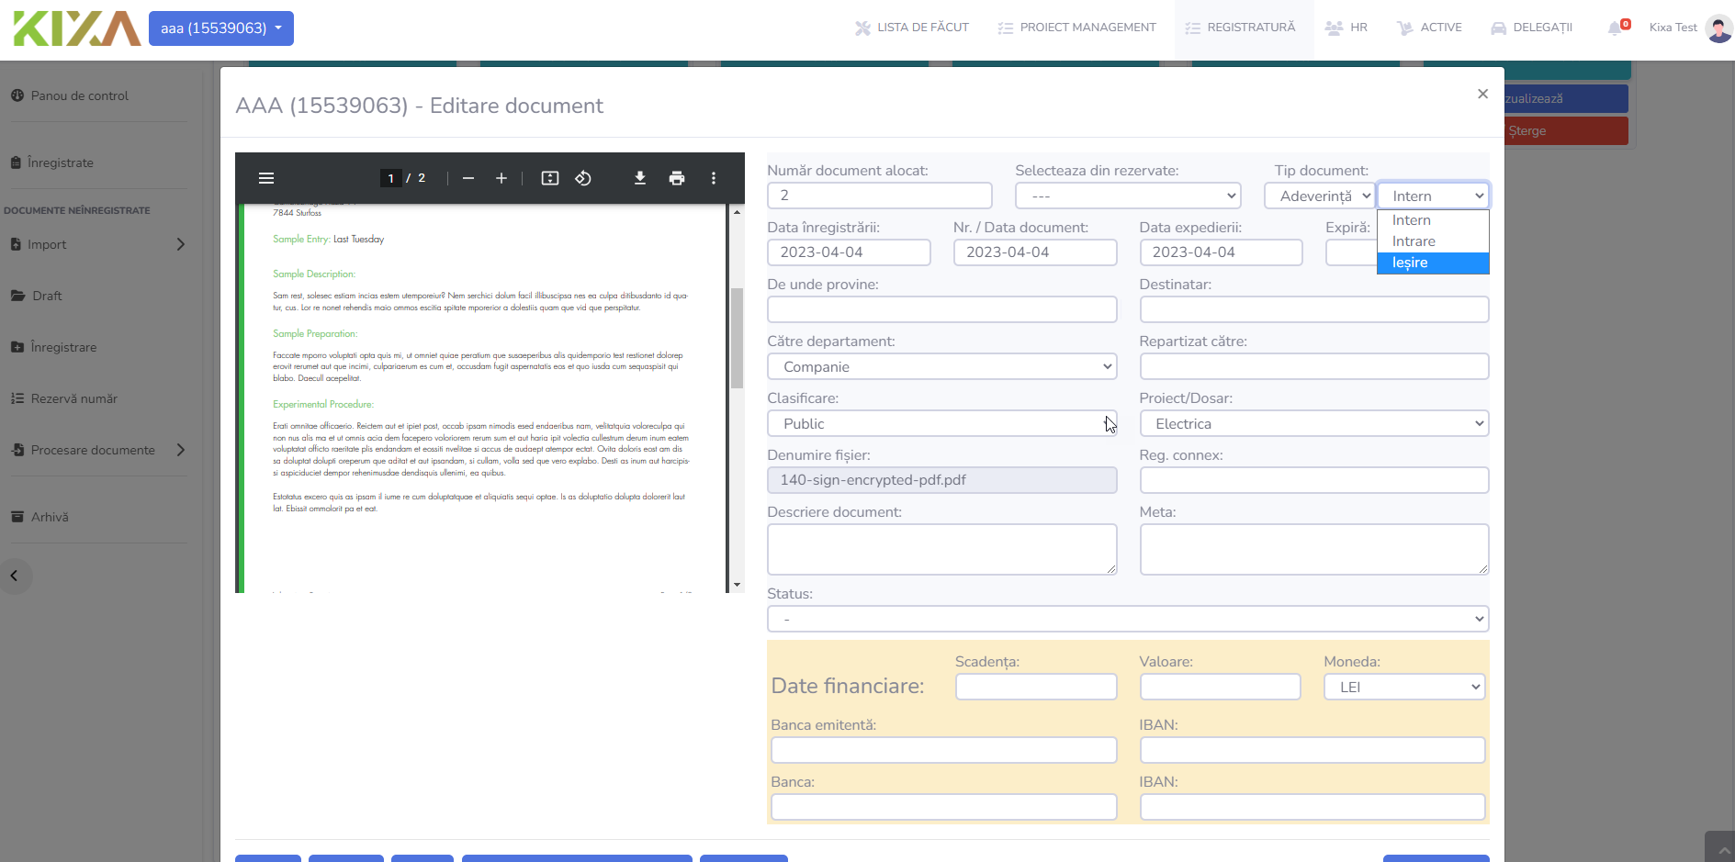Image resolution: width=1735 pixels, height=862 pixels.
Task: Zoom in on the PDF preview
Action: click(501, 178)
